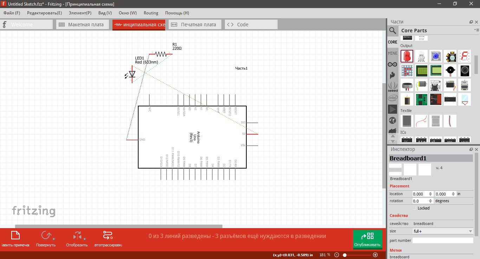This screenshot has height=259, width=480.
Task: Select the schematic view tab
Action: [x=139, y=25]
